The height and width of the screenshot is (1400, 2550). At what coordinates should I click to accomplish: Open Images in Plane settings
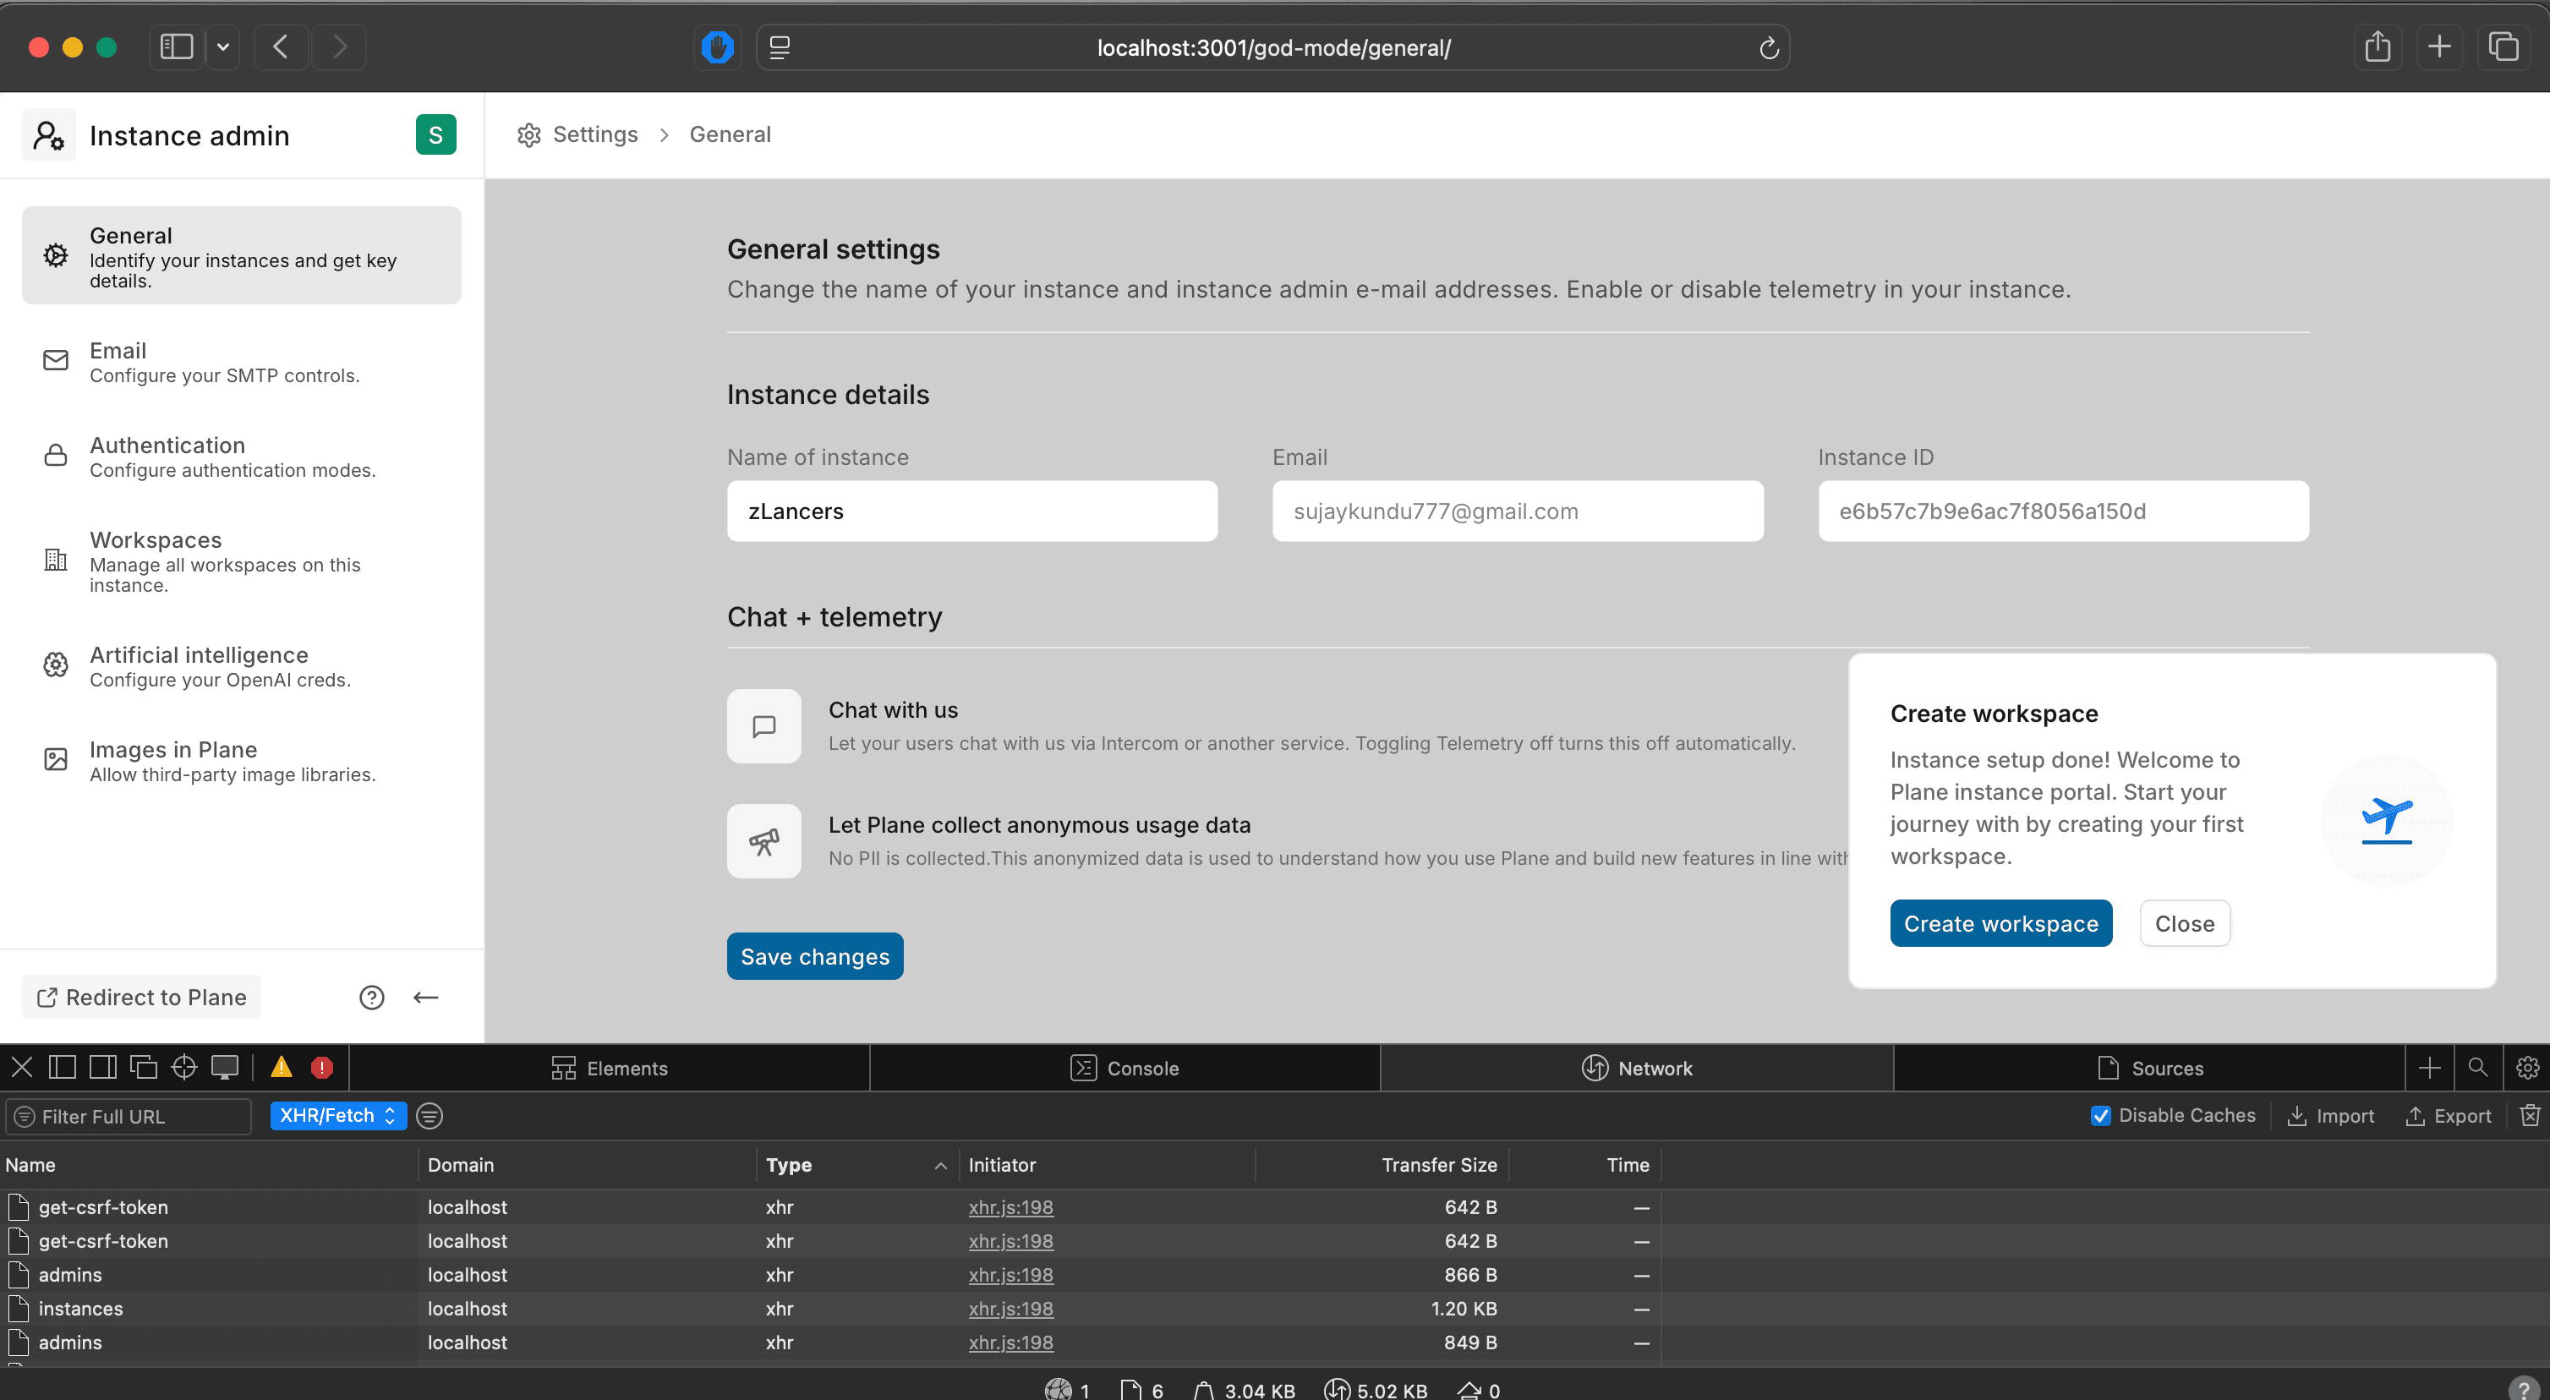coord(242,760)
